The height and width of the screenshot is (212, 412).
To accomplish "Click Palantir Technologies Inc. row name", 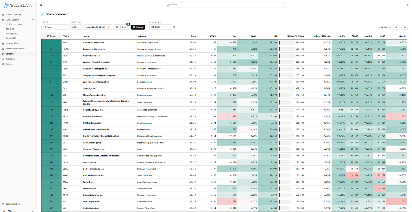I will point(96,69).
